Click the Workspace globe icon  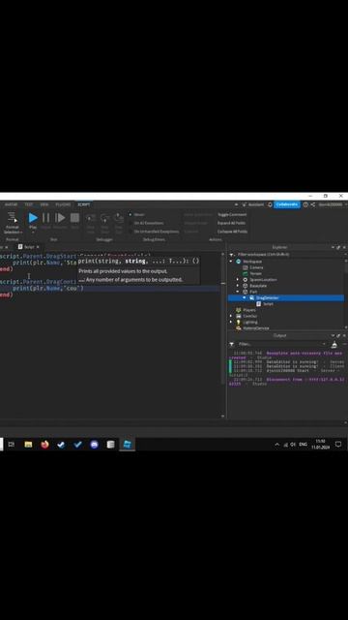tap(239, 262)
